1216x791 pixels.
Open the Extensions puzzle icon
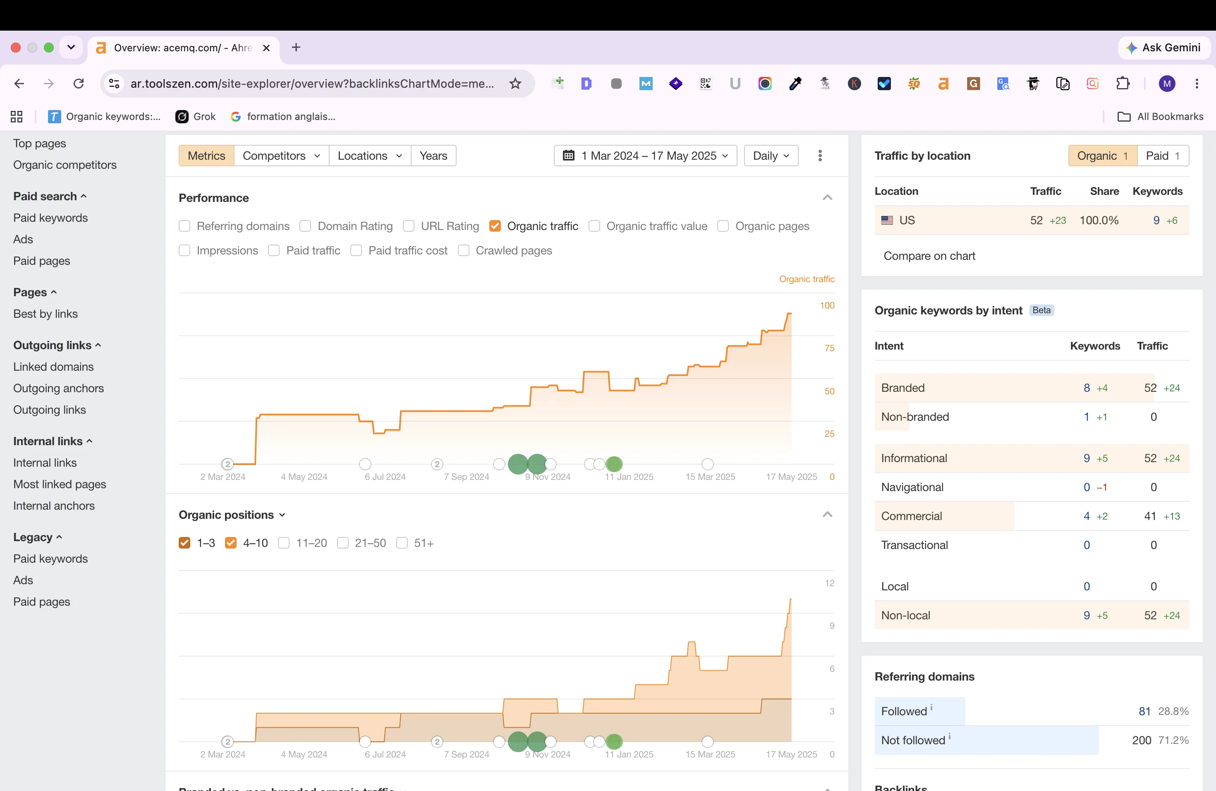(1123, 83)
